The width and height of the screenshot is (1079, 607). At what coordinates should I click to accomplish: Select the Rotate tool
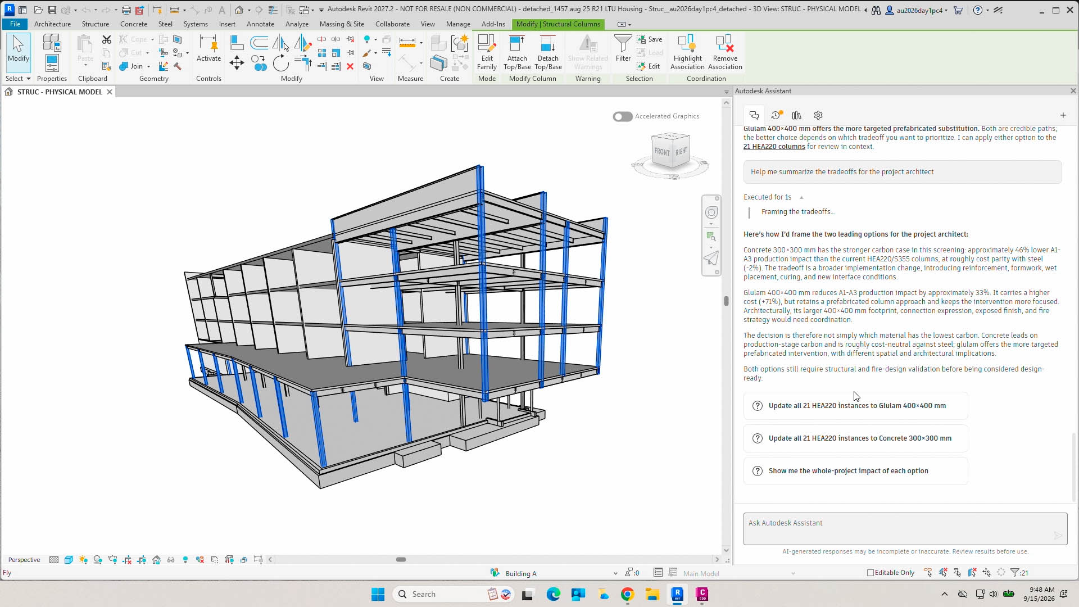280,62
